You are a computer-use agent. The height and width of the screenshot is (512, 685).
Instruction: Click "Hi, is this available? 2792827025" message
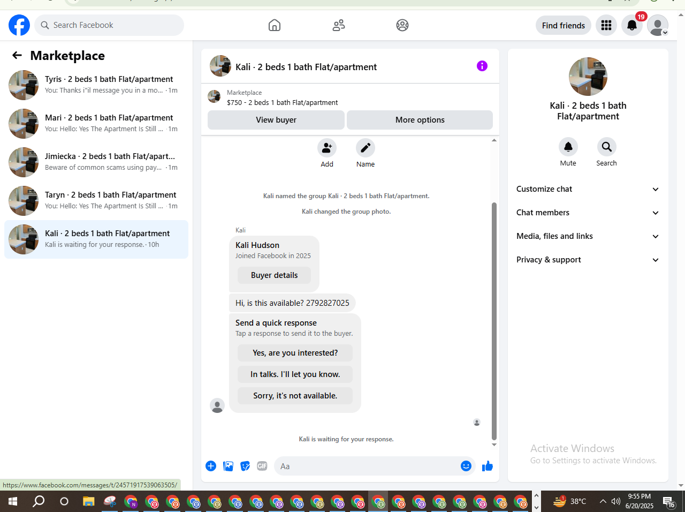[x=292, y=303]
